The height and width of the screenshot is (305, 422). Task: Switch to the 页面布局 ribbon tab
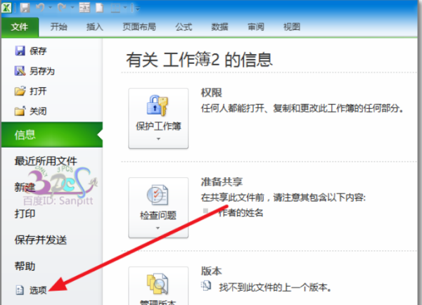click(139, 27)
